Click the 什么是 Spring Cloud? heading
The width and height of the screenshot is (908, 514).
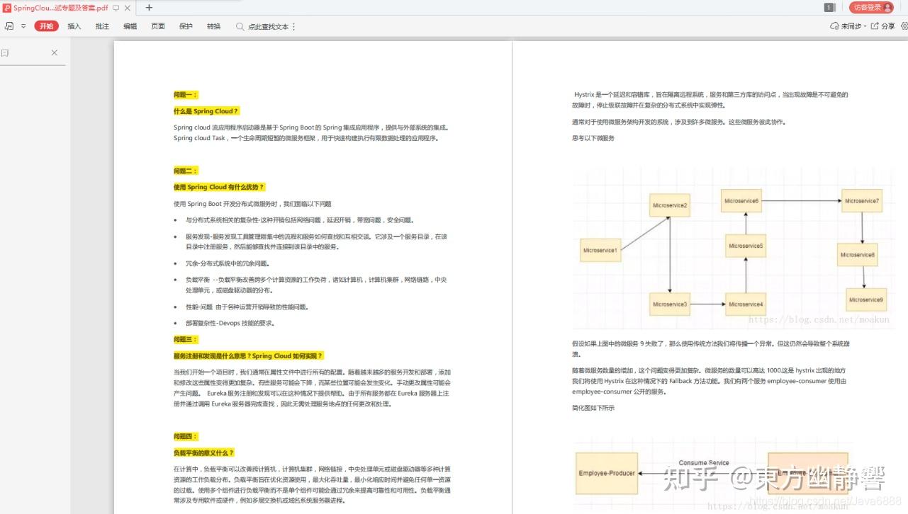(x=206, y=111)
